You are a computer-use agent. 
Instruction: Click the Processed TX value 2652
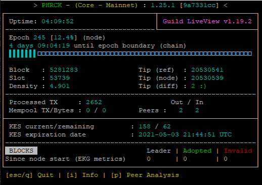pos(94,102)
